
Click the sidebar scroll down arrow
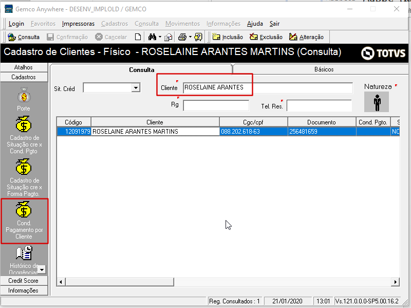pyautogui.click(x=42, y=269)
